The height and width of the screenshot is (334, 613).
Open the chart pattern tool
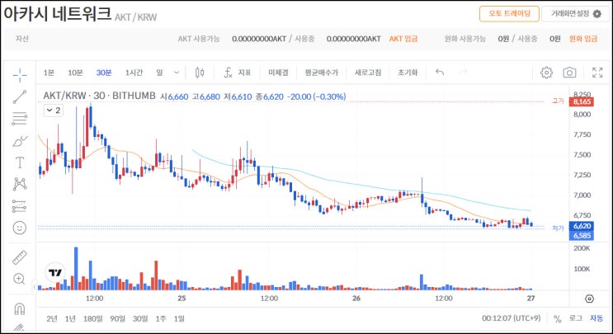pos(20,184)
